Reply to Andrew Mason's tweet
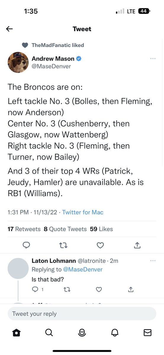 pyautogui.click(x=26, y=245)
